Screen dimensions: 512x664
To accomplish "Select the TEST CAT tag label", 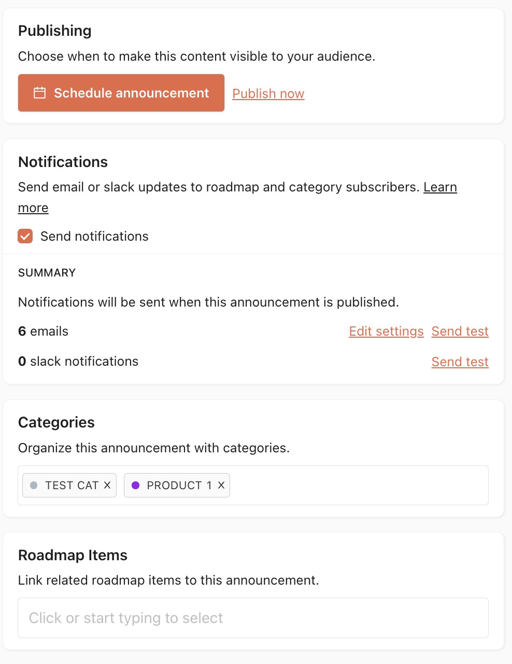I will (x=72, y=485).
